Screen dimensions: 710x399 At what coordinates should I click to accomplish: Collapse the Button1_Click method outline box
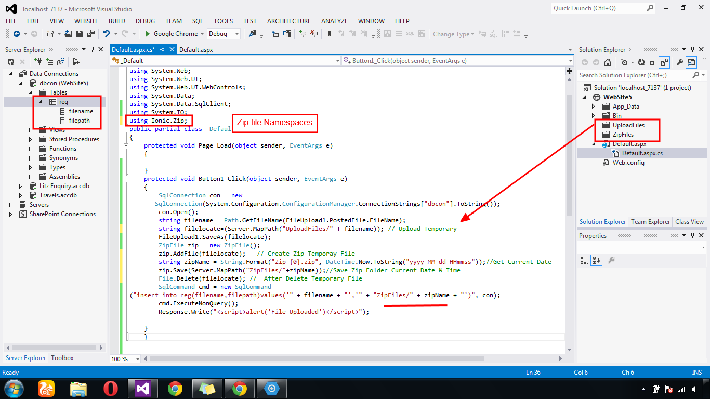tap(126, 179)
